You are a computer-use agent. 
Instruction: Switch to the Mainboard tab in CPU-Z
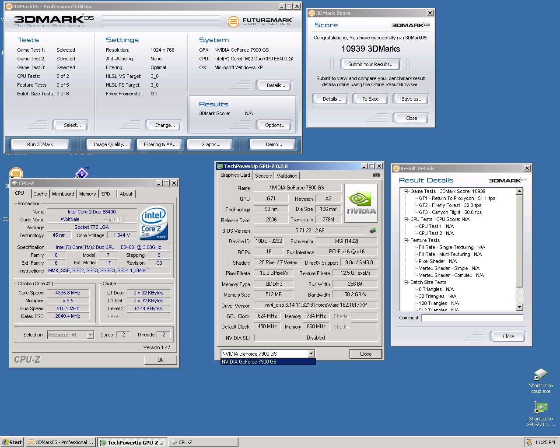(x=63, y=194)
